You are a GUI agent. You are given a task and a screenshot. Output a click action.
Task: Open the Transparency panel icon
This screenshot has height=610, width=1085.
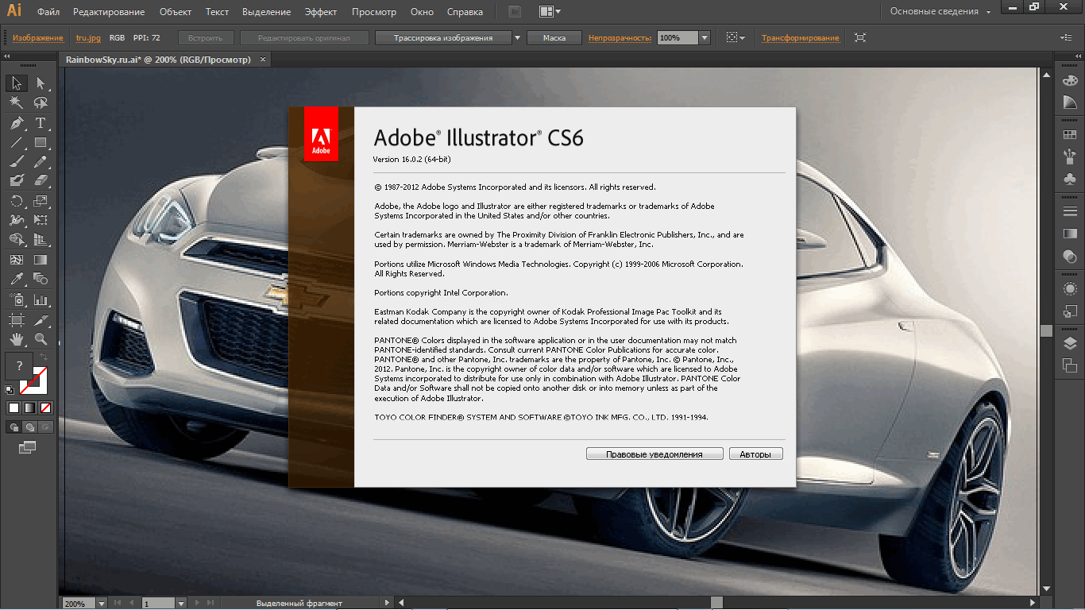(x=1069, y=256)
